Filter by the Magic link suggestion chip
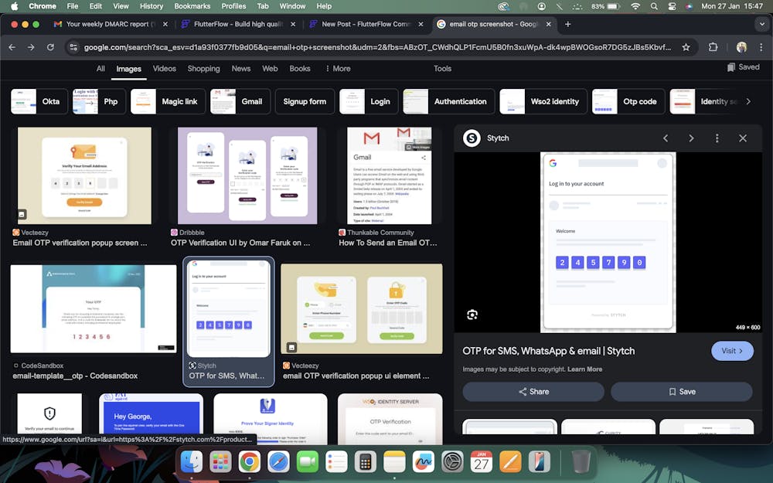 [168, 101]
